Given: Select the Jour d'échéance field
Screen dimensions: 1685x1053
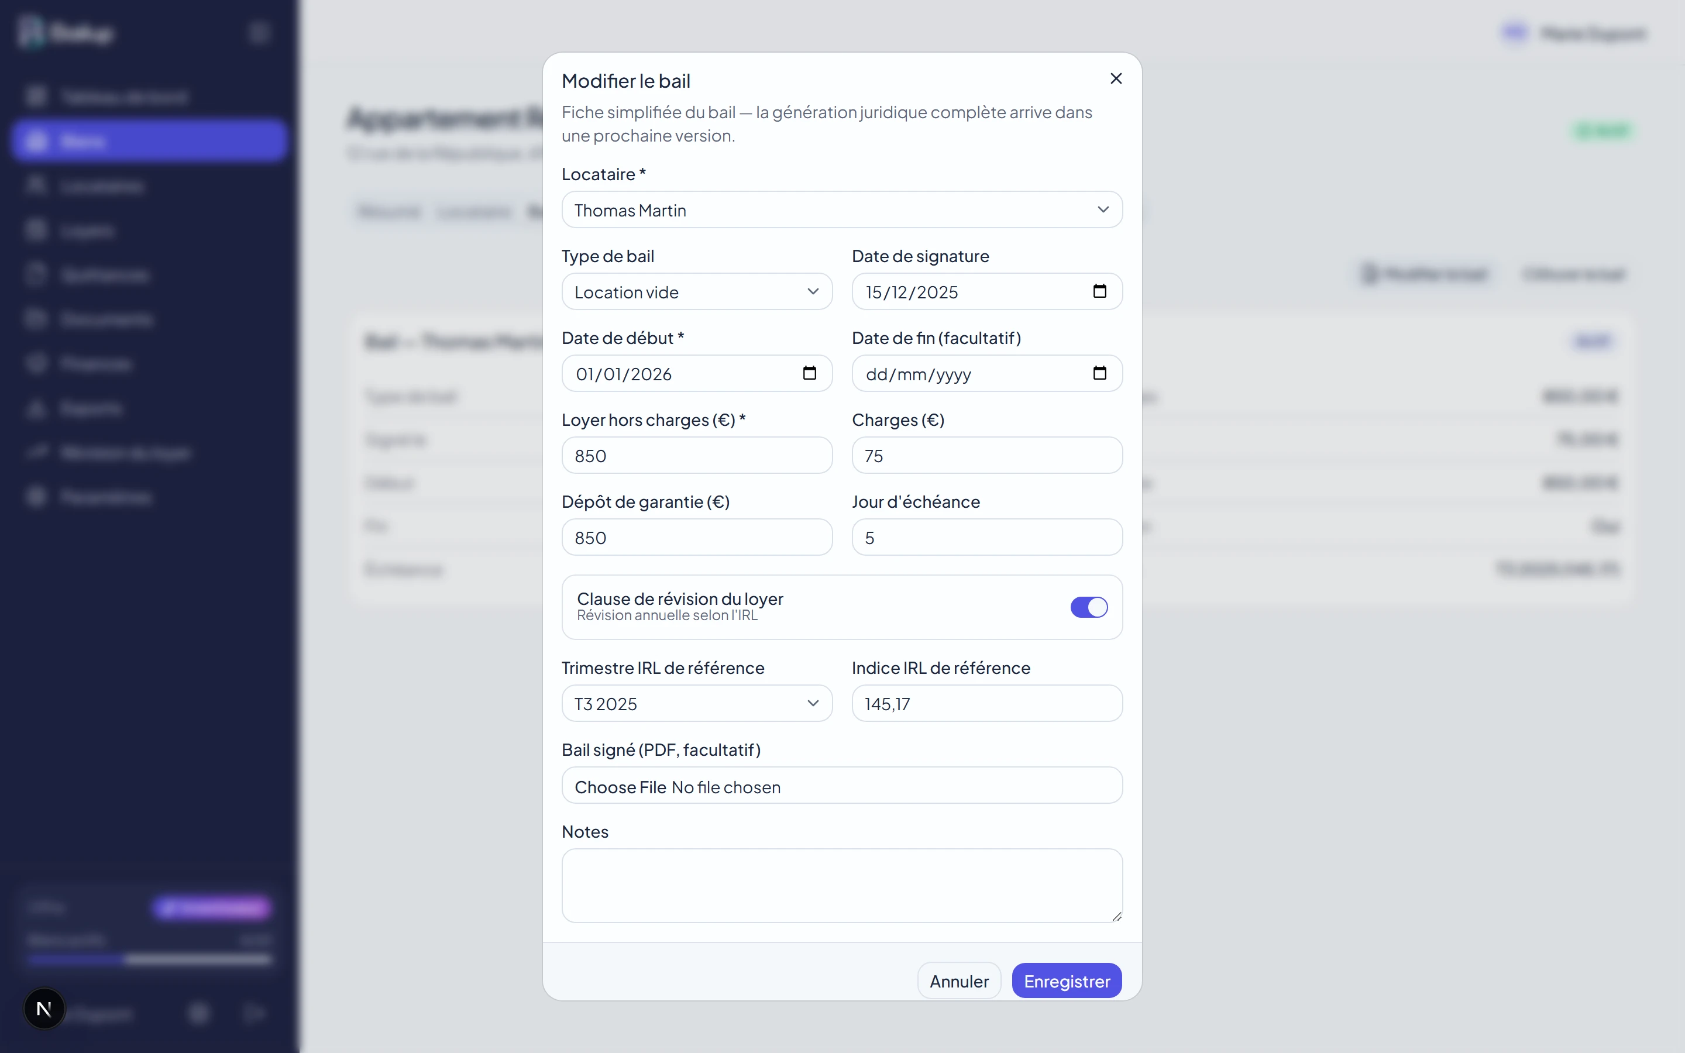Looking at the screenshot, I should [x=986, y=538].
